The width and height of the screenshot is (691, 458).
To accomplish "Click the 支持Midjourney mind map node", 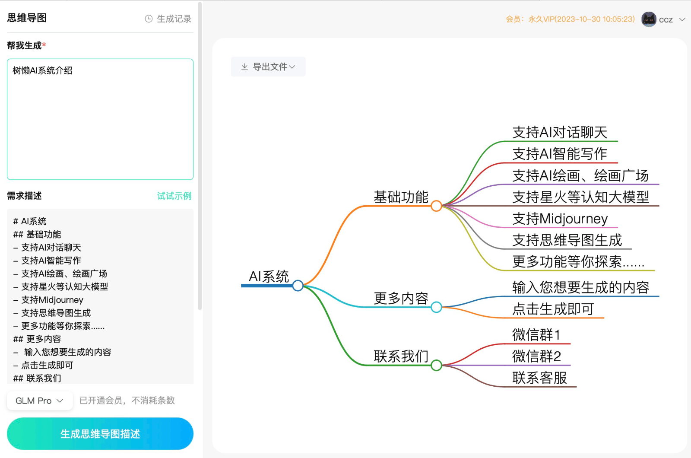I will click(x=560, y=219).
